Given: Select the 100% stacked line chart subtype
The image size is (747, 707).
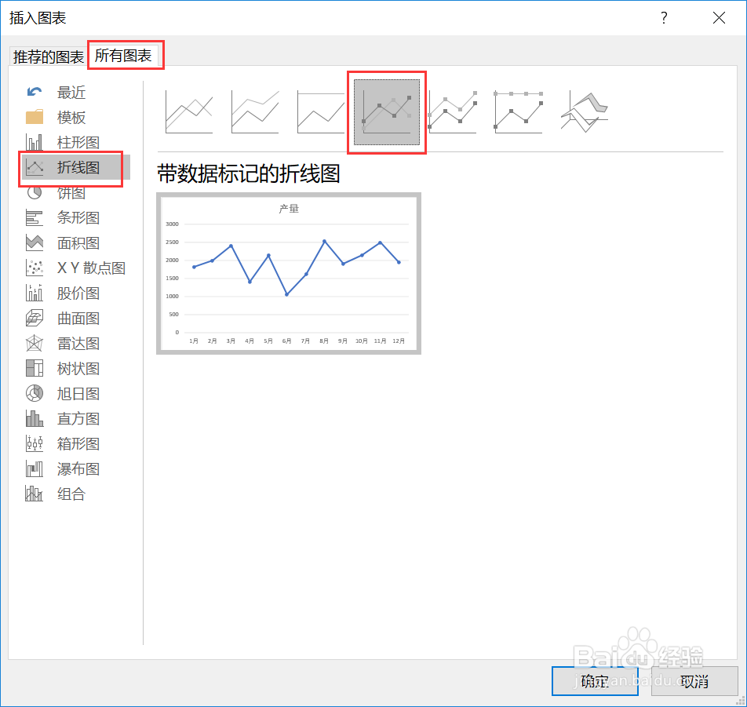Looking at the screenshot, I should point(321,112).
